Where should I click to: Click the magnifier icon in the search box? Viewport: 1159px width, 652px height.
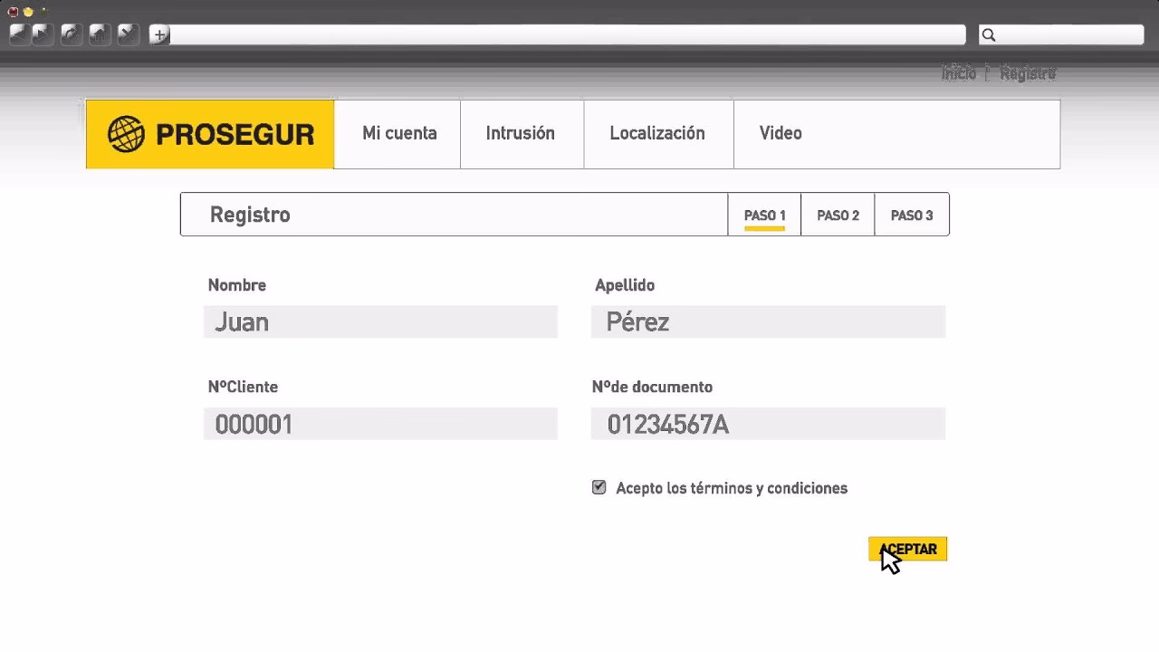click(x=989, y=34)
